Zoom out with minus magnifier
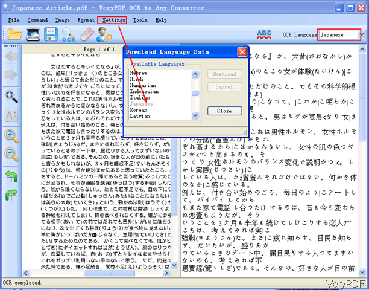This screenshot has width=369, height=290. point(11,155)
